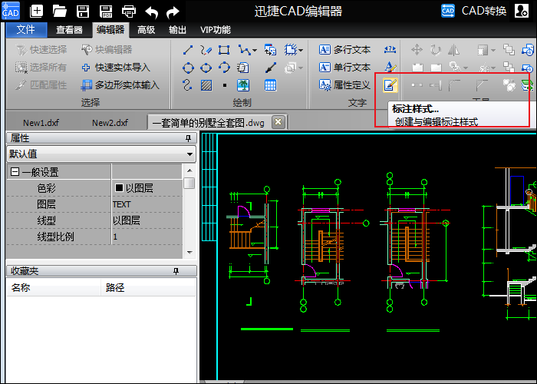Viewport: 537px width, 384px height.
Task: Open the create block dropdown arrow
Action: point(301,51)
